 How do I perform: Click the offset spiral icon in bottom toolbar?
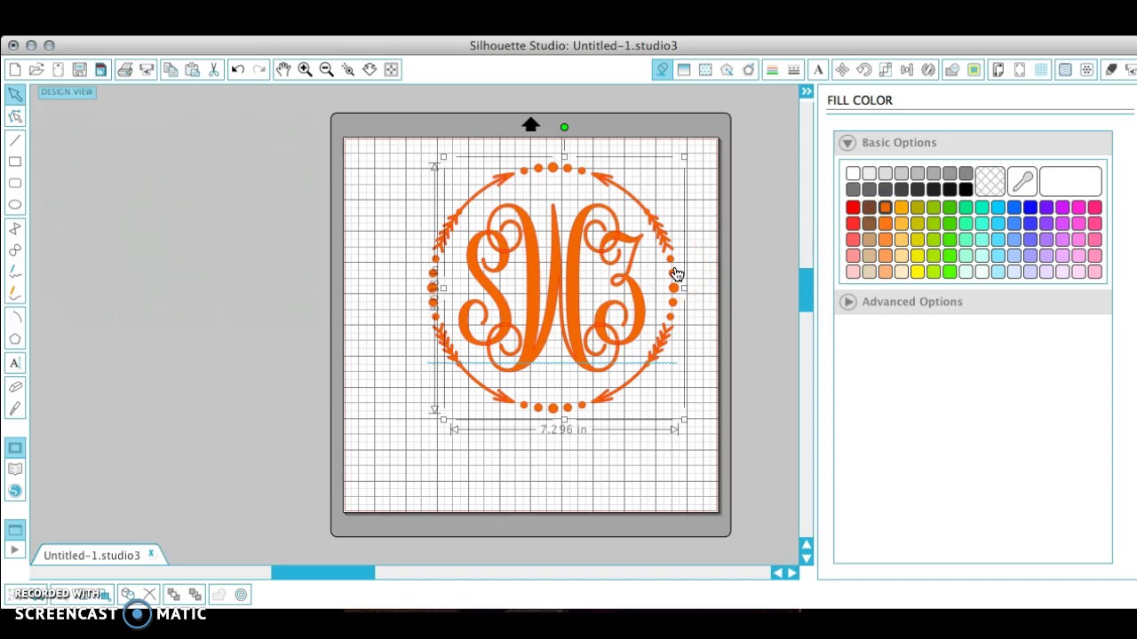tap(241, 595)
